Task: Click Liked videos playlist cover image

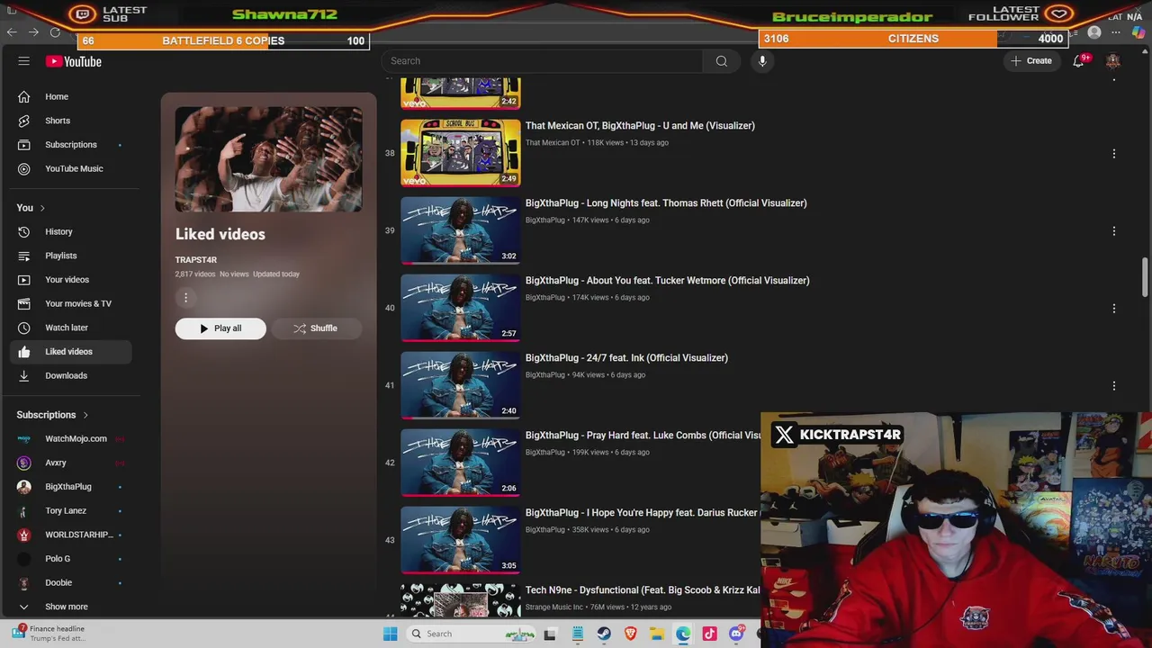Action: (x=269, y=159)
